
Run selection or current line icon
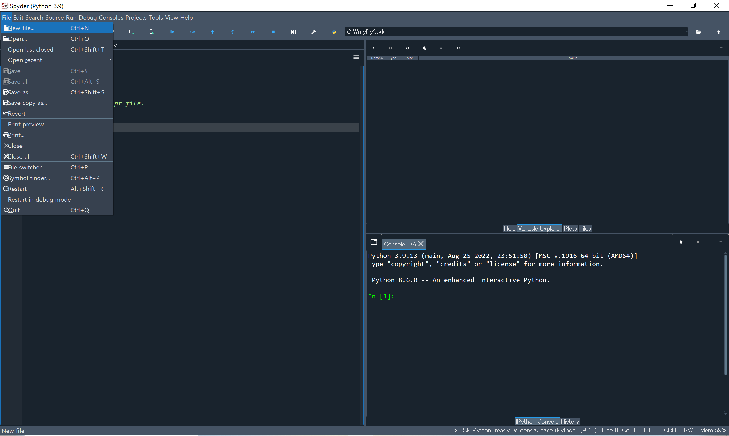[x=152, y=32]
